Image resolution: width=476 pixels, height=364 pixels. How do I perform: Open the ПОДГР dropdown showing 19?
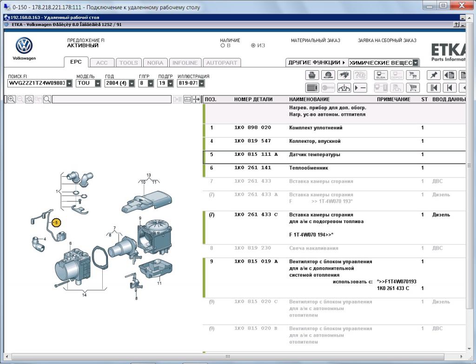170,83
